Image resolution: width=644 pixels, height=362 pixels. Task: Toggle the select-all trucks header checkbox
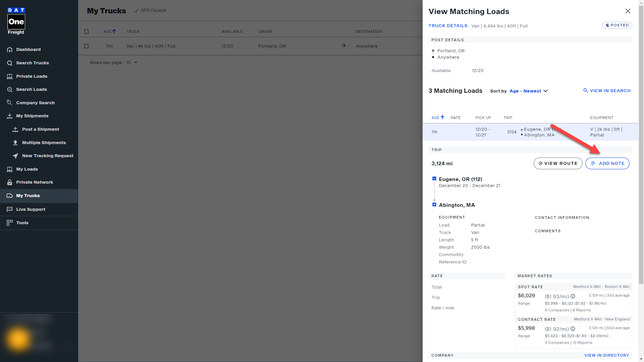(86, 32)
